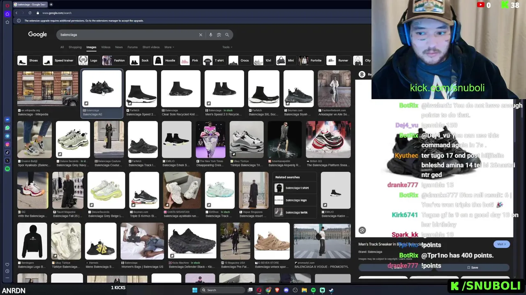This screenshot has height=295, width=526.
Task: Go back with browser back arrow
Action: (x=16, y=13)
